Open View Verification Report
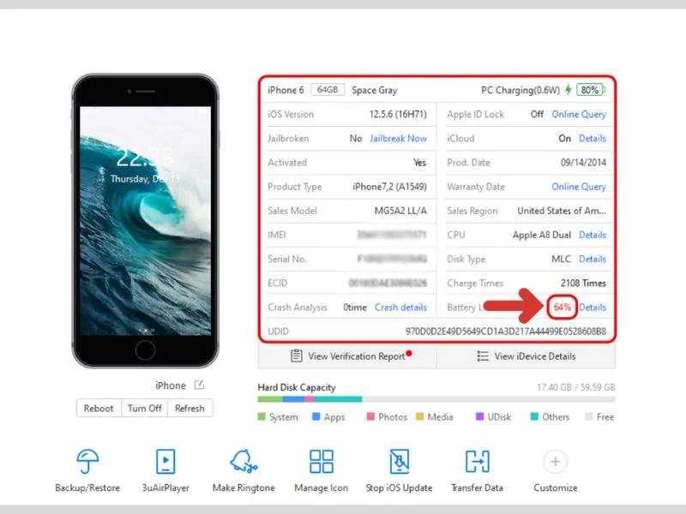The image size is (686, 514). click(x=347, y=356)
